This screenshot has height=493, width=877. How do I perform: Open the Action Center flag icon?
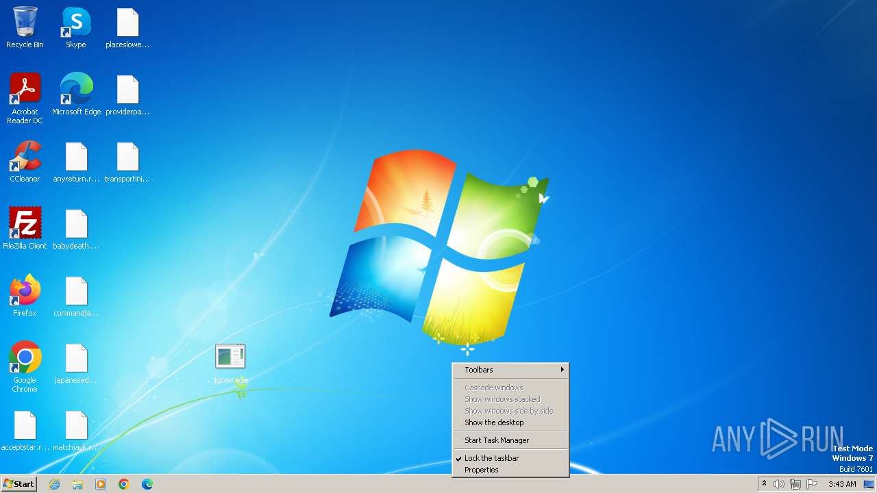click(812, 484)
